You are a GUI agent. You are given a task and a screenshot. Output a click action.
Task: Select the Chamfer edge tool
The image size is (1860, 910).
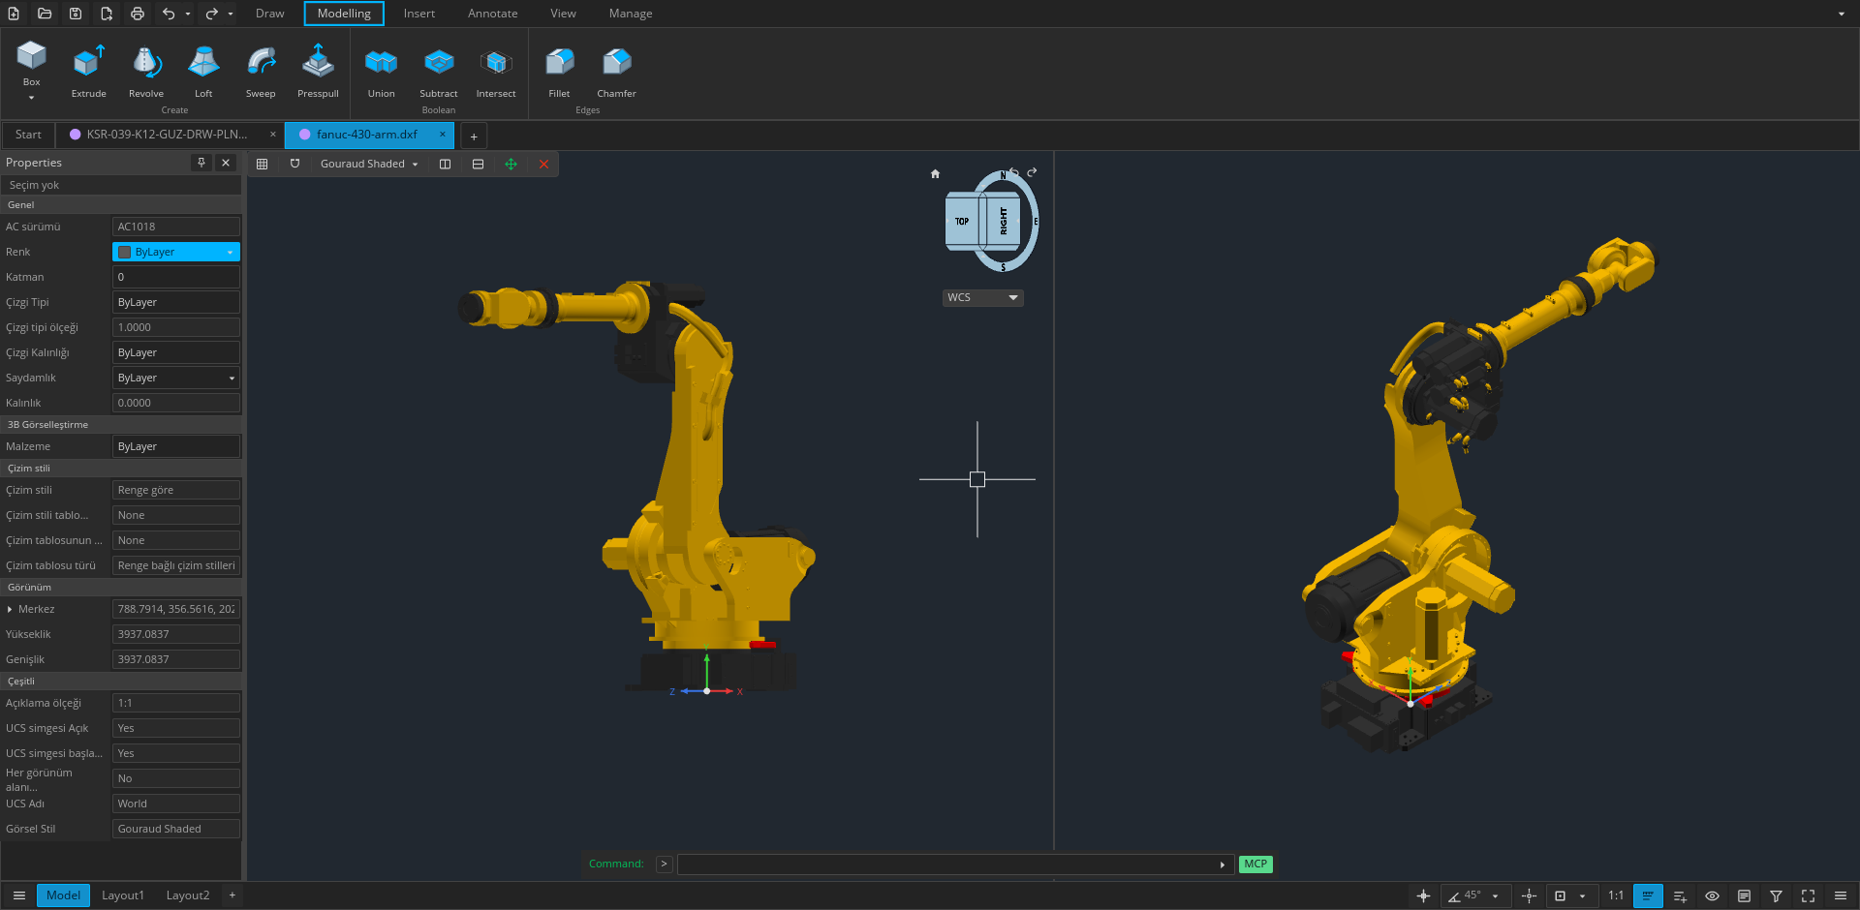tap(616, 72)
